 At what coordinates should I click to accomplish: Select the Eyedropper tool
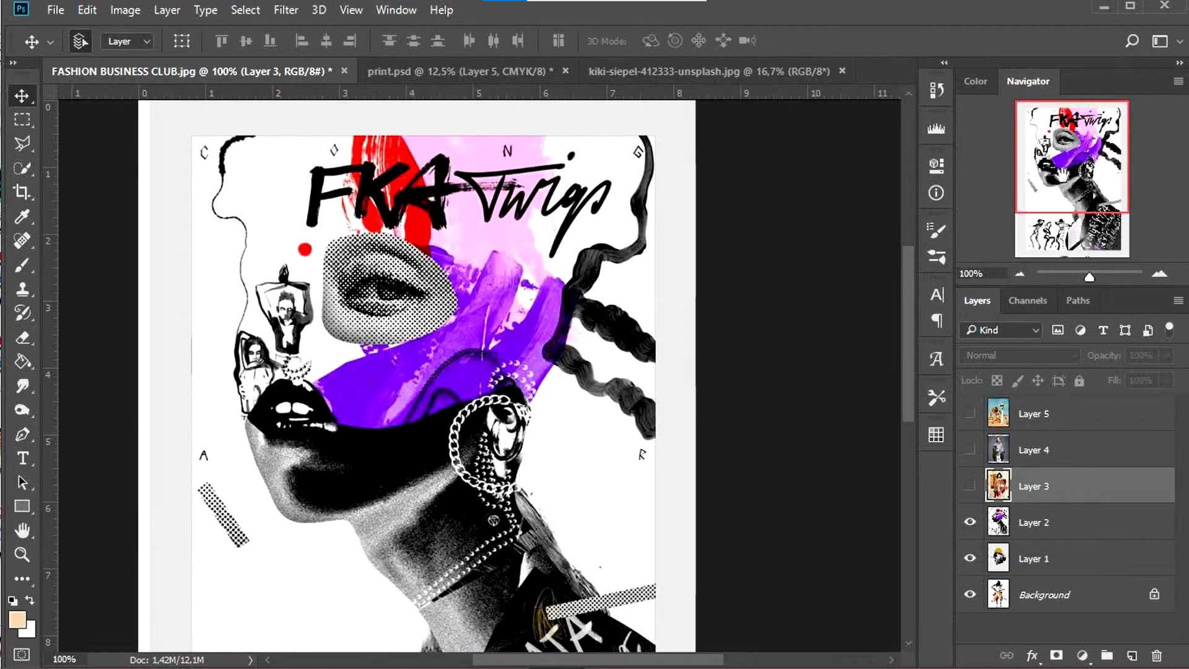coord(22,216)
